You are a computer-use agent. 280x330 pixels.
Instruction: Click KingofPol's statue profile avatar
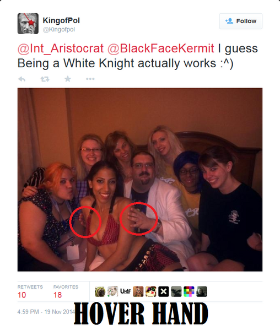28,24
